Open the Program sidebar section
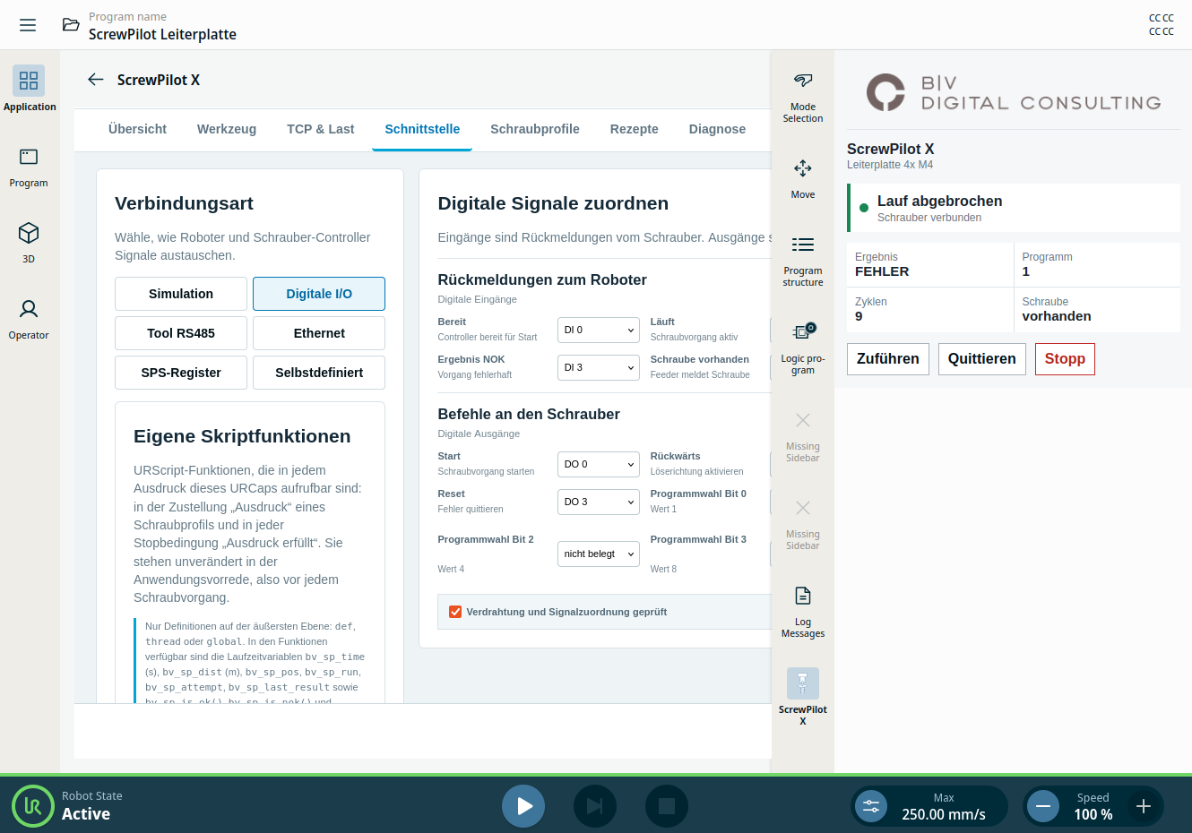1192x833 pixels. 29,166
